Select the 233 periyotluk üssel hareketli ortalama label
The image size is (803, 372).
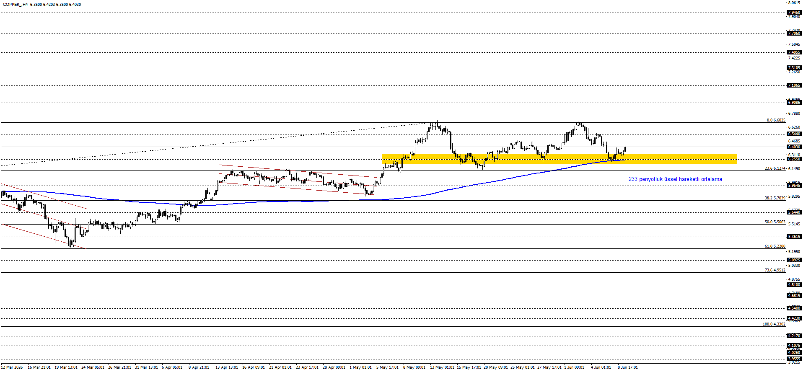pyautogui.click(x=675, y=179)
